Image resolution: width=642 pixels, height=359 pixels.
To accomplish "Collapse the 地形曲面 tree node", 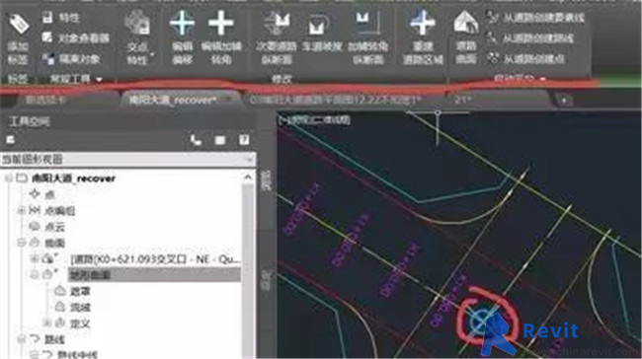I will click(x=34, y=275).
